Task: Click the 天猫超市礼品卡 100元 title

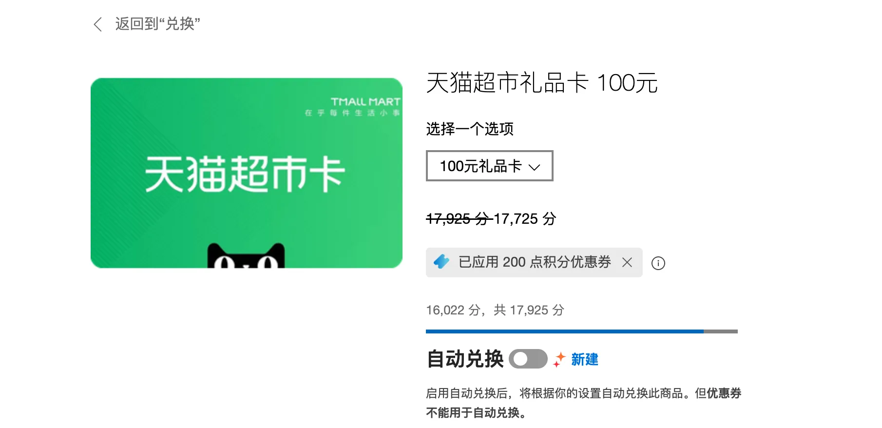Action: coord(542,83)
